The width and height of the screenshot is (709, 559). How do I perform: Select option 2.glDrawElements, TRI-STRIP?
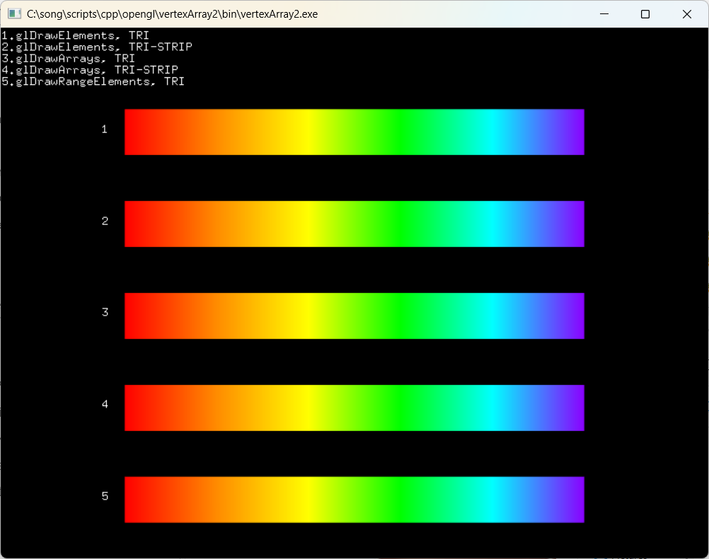coord(96,47)
